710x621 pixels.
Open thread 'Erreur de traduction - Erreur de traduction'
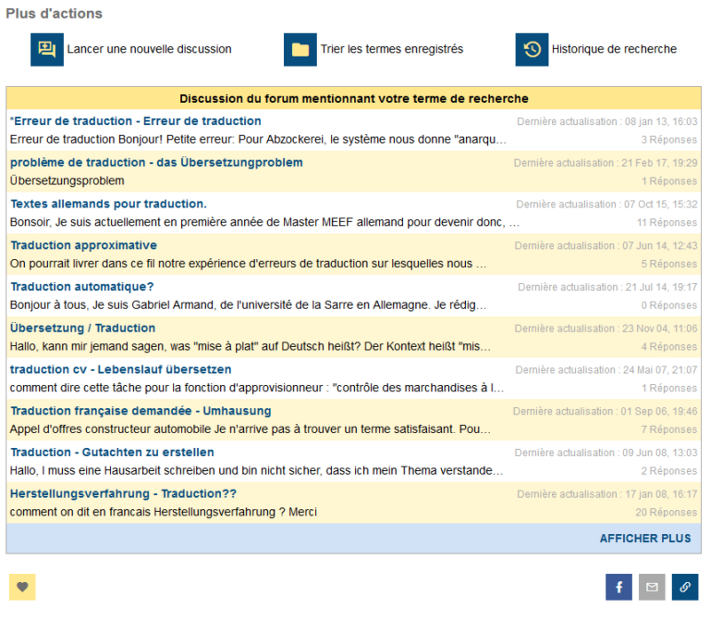click(x=136, y=121)
